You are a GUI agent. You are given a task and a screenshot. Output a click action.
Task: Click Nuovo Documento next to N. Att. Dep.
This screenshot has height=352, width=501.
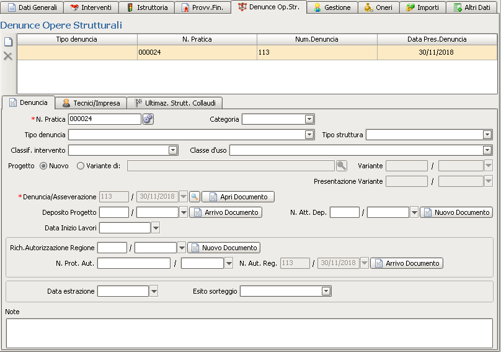point(456,212)
